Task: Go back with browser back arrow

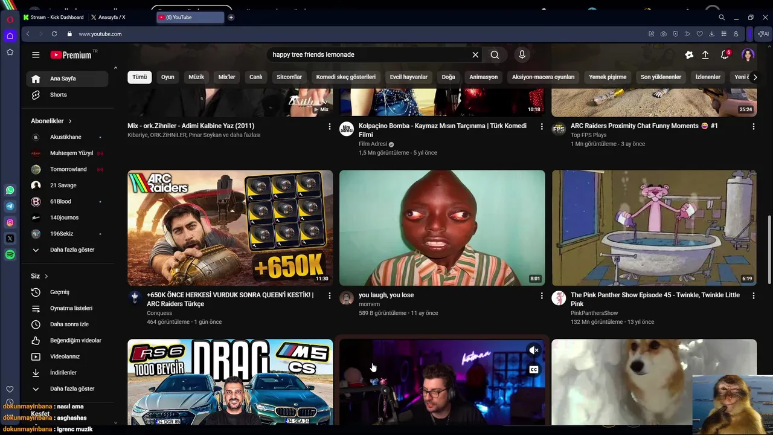Action: click(28, 34)
